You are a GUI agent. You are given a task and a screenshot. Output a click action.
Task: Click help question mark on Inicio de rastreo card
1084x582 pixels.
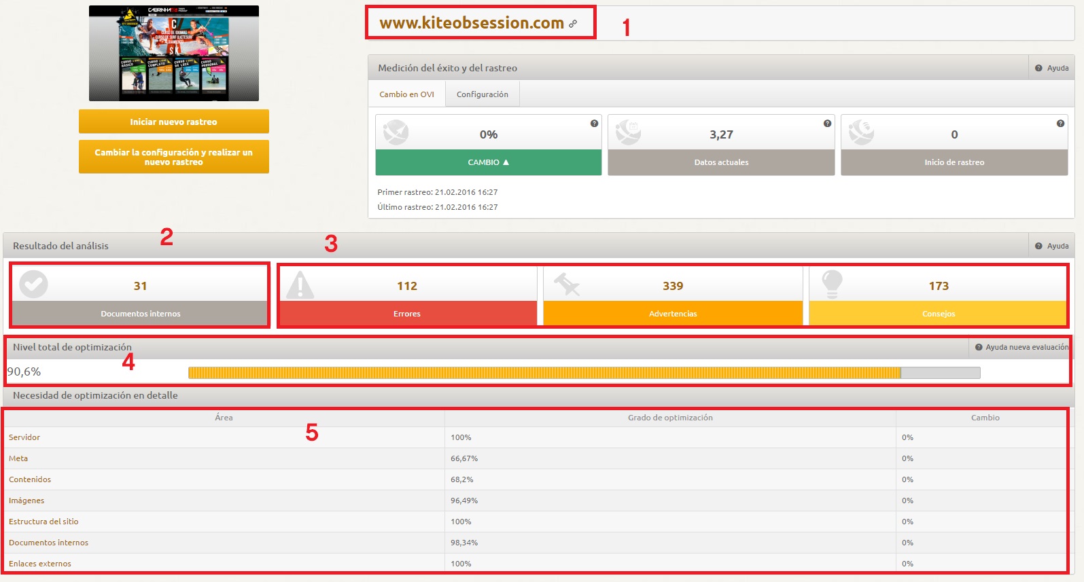1060,124
